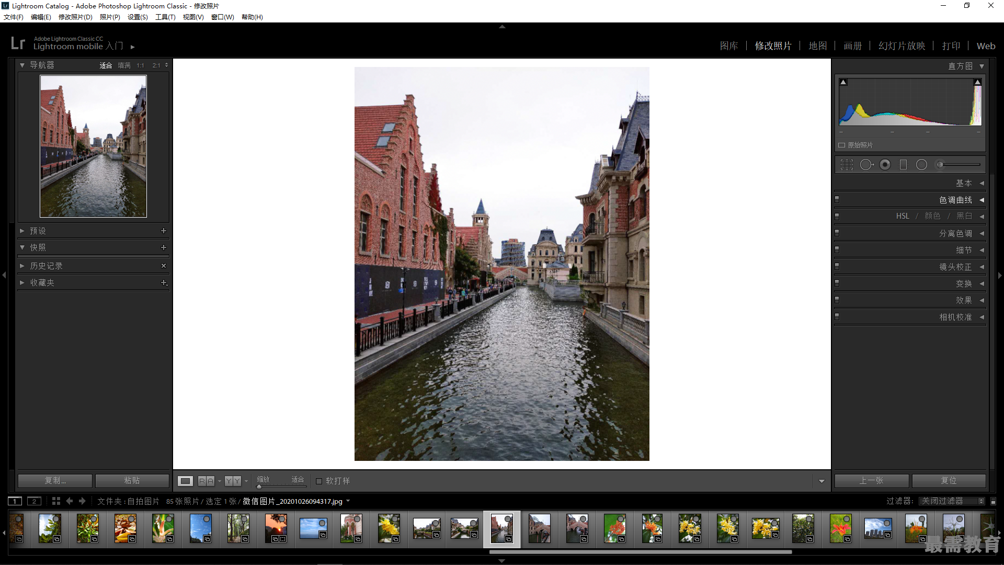Go forward with the right arrow

click(x=82, y=501)
